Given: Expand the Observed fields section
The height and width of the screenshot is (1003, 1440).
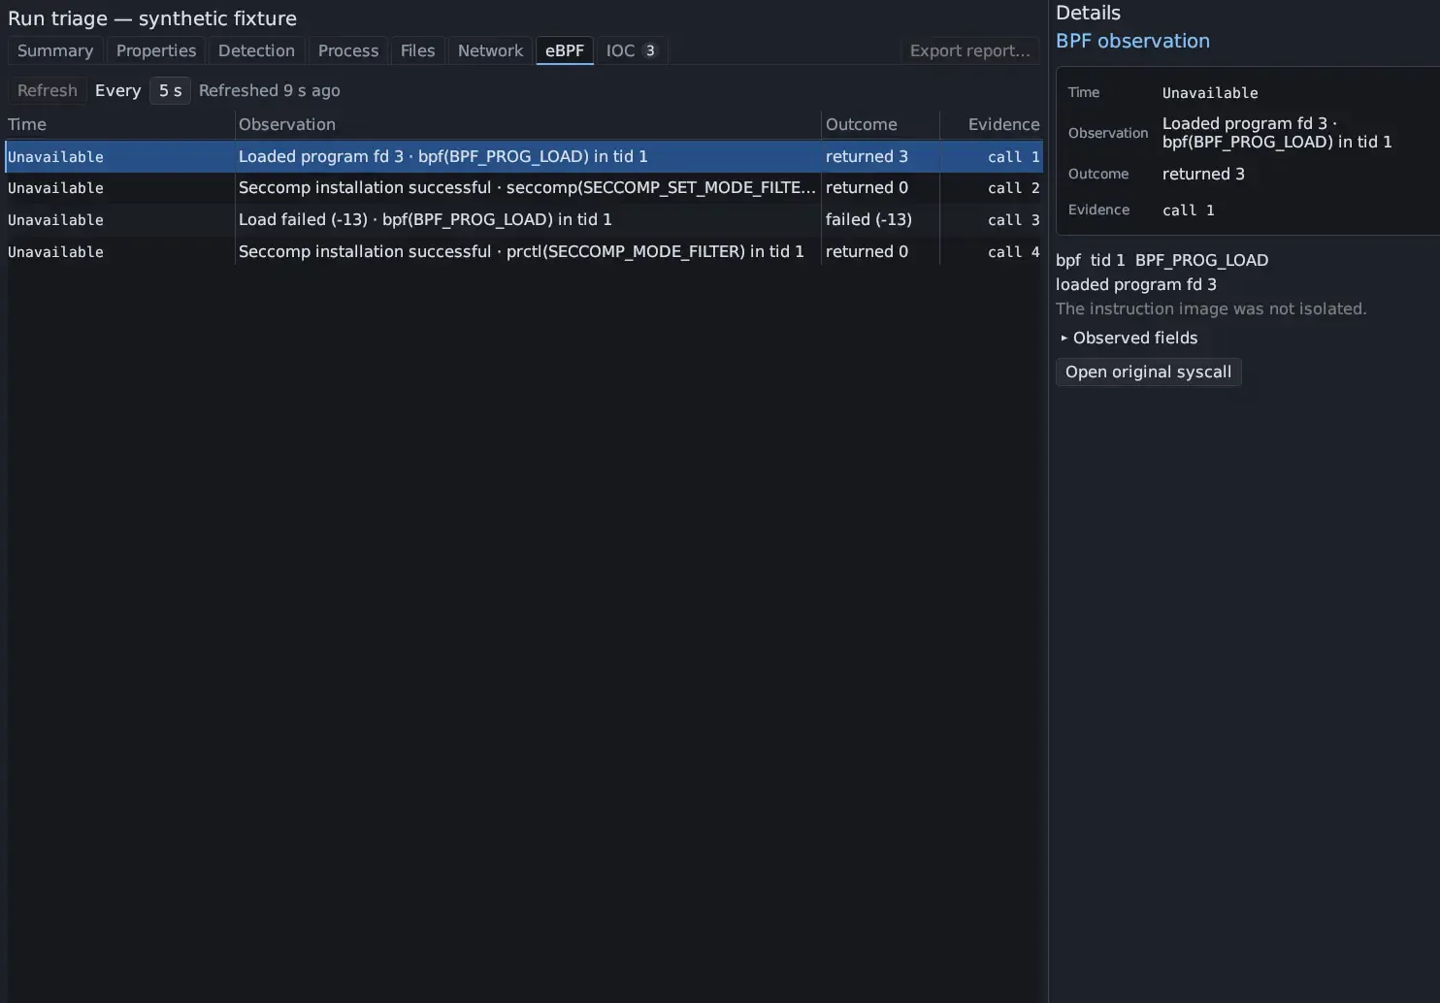Looking at the screenshot, I should (1129, 338).
